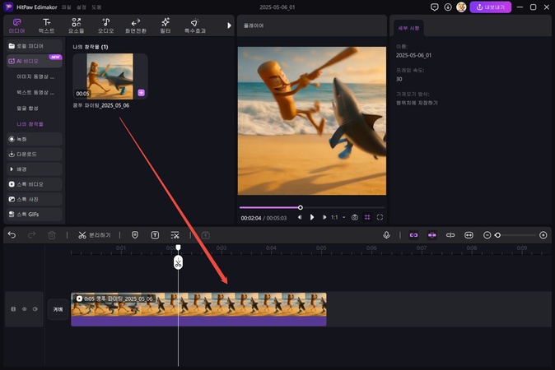Delete the selected clip with the trash icon

click(x=52, y=235)
